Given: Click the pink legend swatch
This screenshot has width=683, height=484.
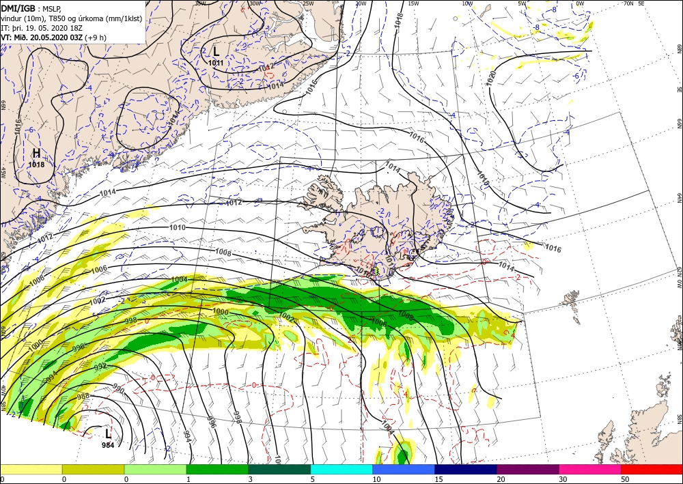Looking at the screenshot, I should click(x=590, y=469).
